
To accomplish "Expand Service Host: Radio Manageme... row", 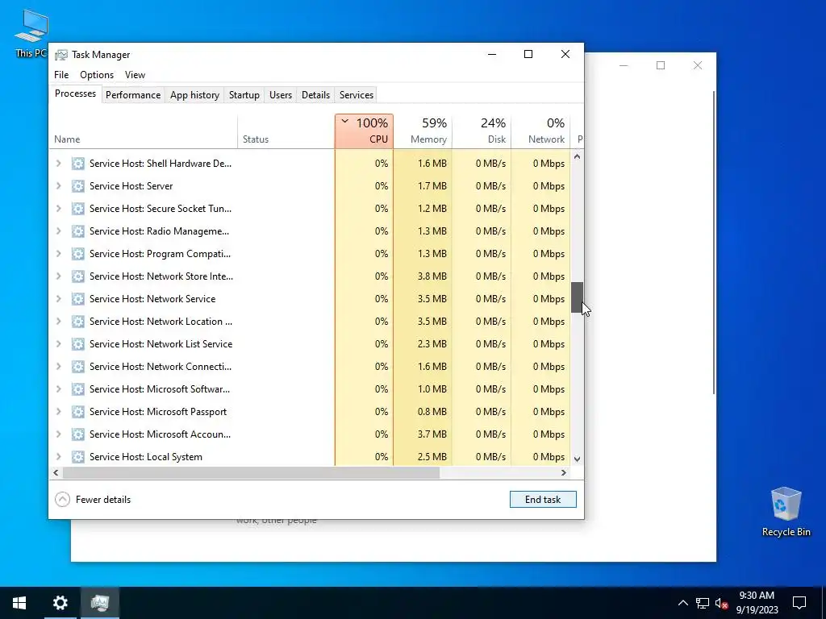I will click(x=58, y=231).
